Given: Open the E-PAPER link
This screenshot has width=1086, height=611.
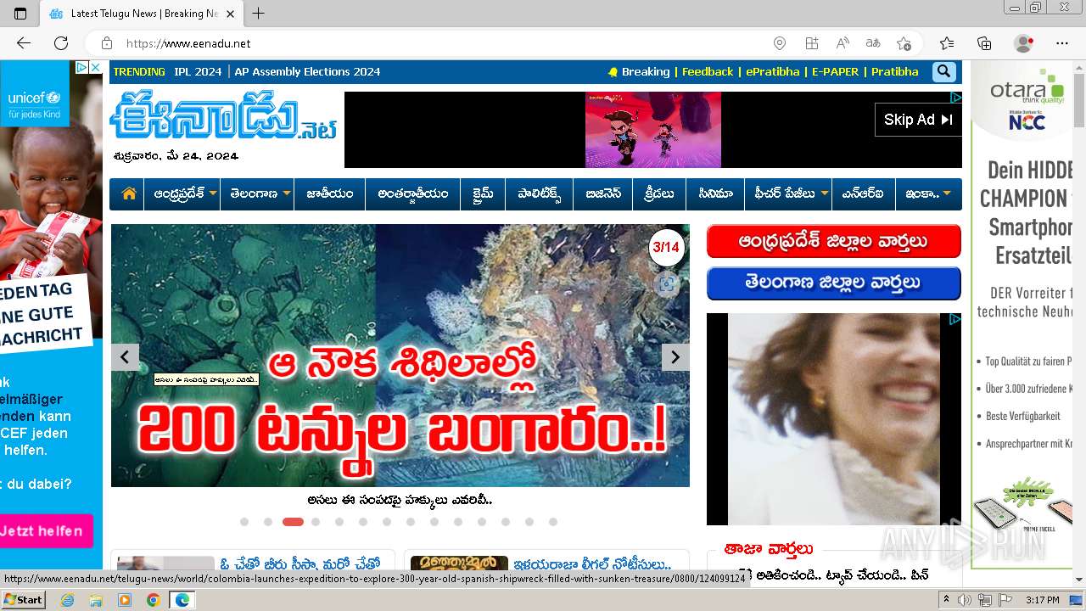Looking at the screenshot, I should pyautogui.click(x=835, y=72).
